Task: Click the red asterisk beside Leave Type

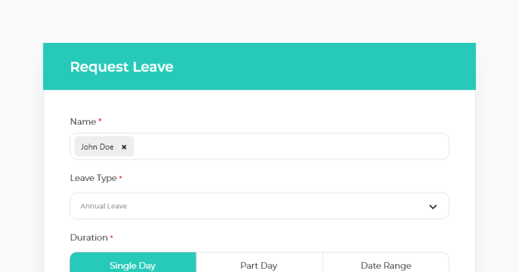Action: 120,178
